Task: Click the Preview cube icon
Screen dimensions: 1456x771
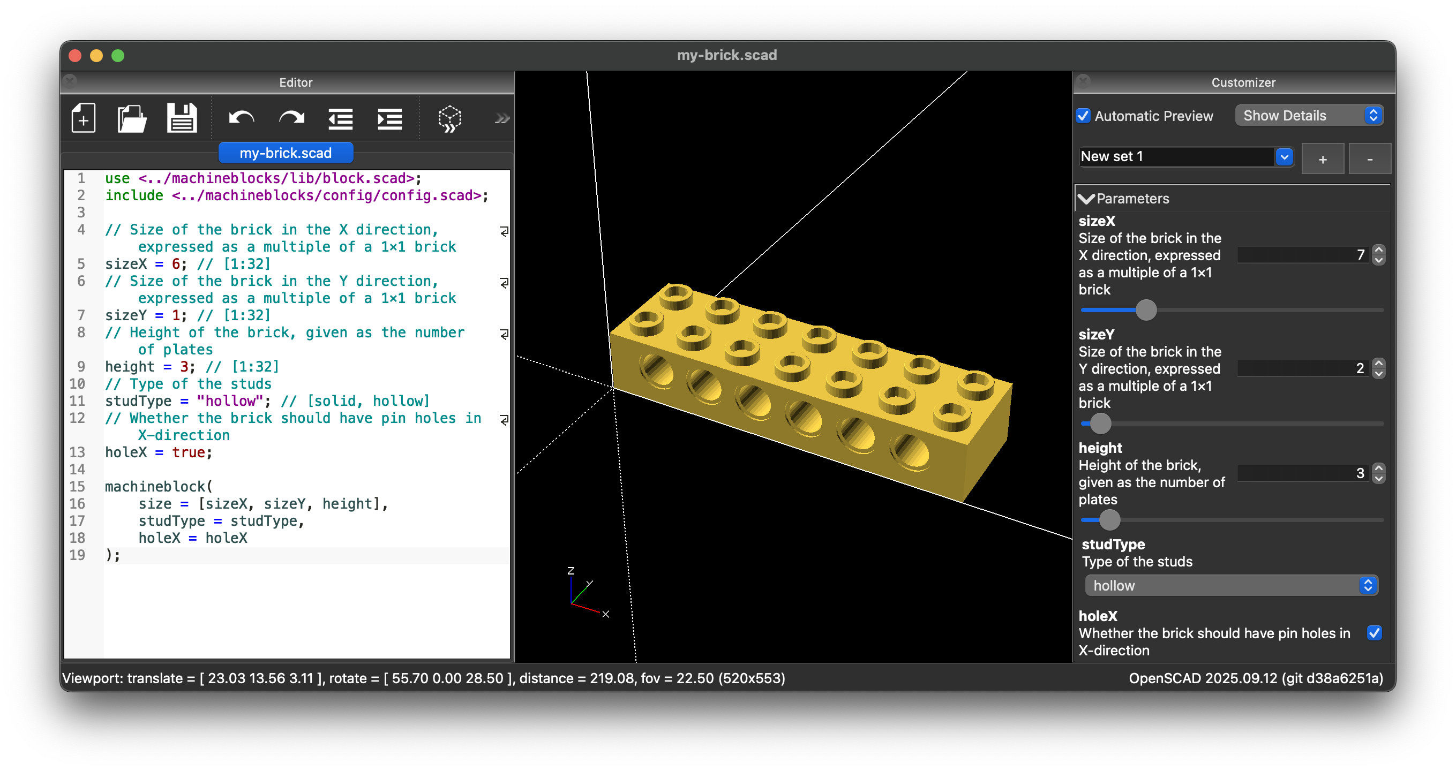Action: point(450,119)
